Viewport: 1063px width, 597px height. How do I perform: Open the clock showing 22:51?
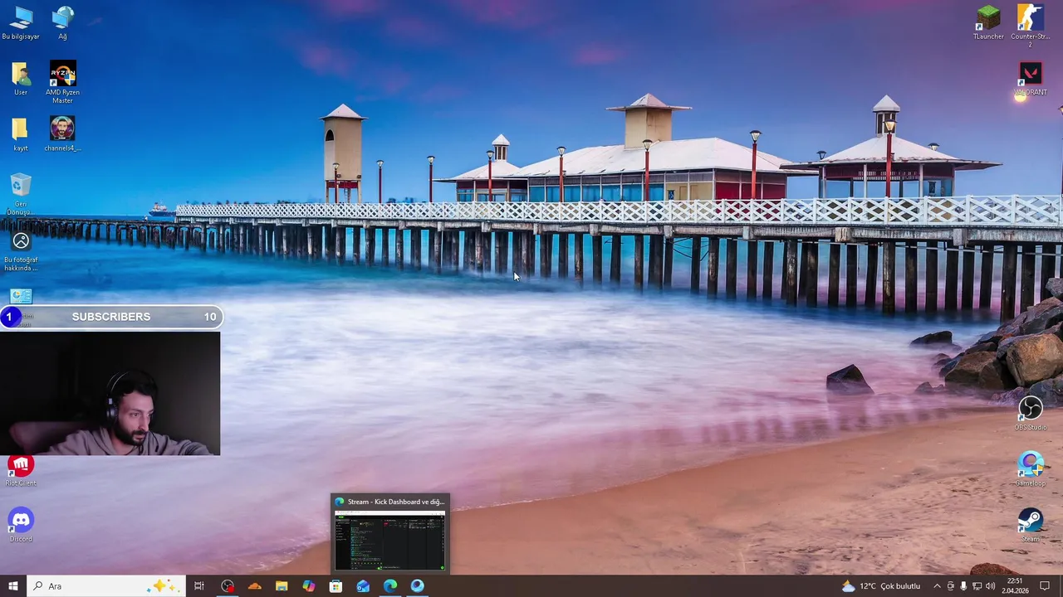click(1016, 586)
